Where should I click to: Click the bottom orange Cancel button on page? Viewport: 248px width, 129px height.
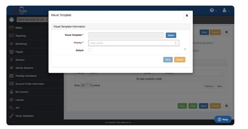(215, 106)
